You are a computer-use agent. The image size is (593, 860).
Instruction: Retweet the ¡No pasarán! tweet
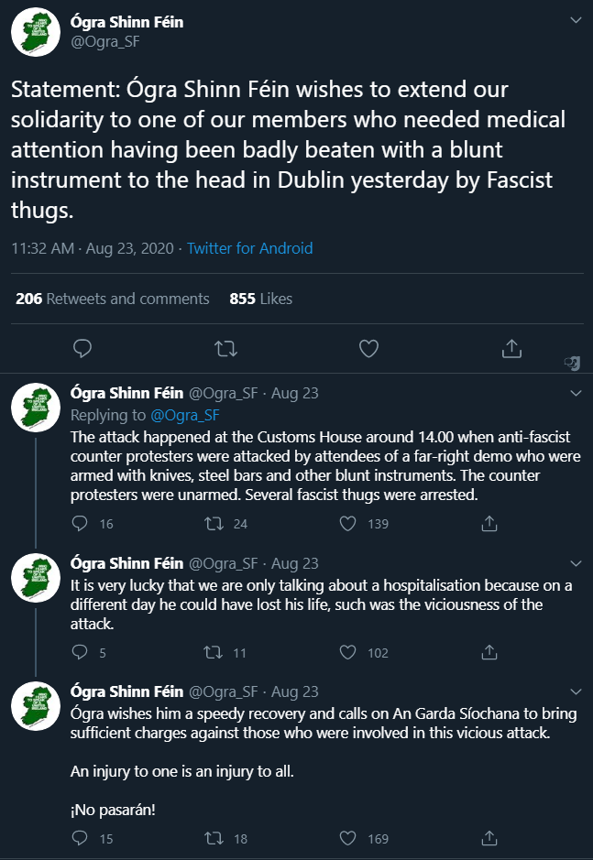(214, 838)
